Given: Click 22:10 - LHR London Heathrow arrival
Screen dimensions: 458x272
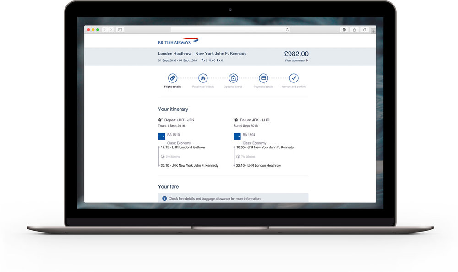Looking at the screenshot, I should (258, 165).
